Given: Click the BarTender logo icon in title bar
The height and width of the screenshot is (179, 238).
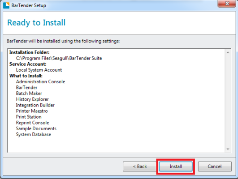Looking at the screenshot, I should (6, 5).
